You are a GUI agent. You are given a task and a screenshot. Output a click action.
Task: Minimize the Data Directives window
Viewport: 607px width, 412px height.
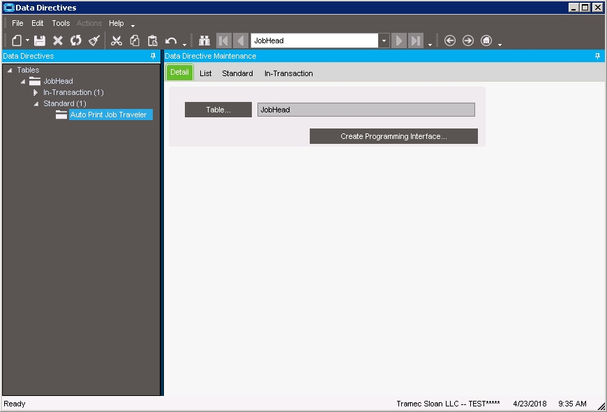(574, 8)
